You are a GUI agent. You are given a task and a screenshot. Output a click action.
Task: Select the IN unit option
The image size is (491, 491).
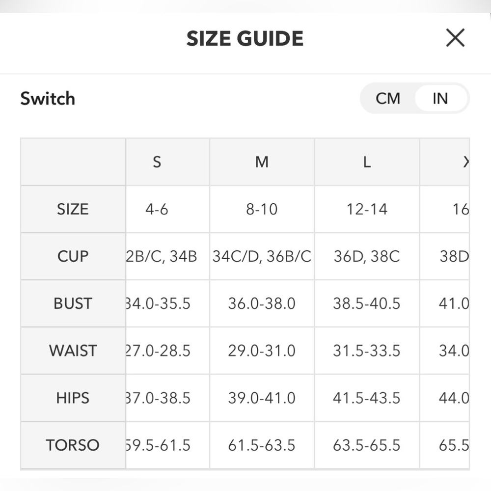[x=440, y=98]
